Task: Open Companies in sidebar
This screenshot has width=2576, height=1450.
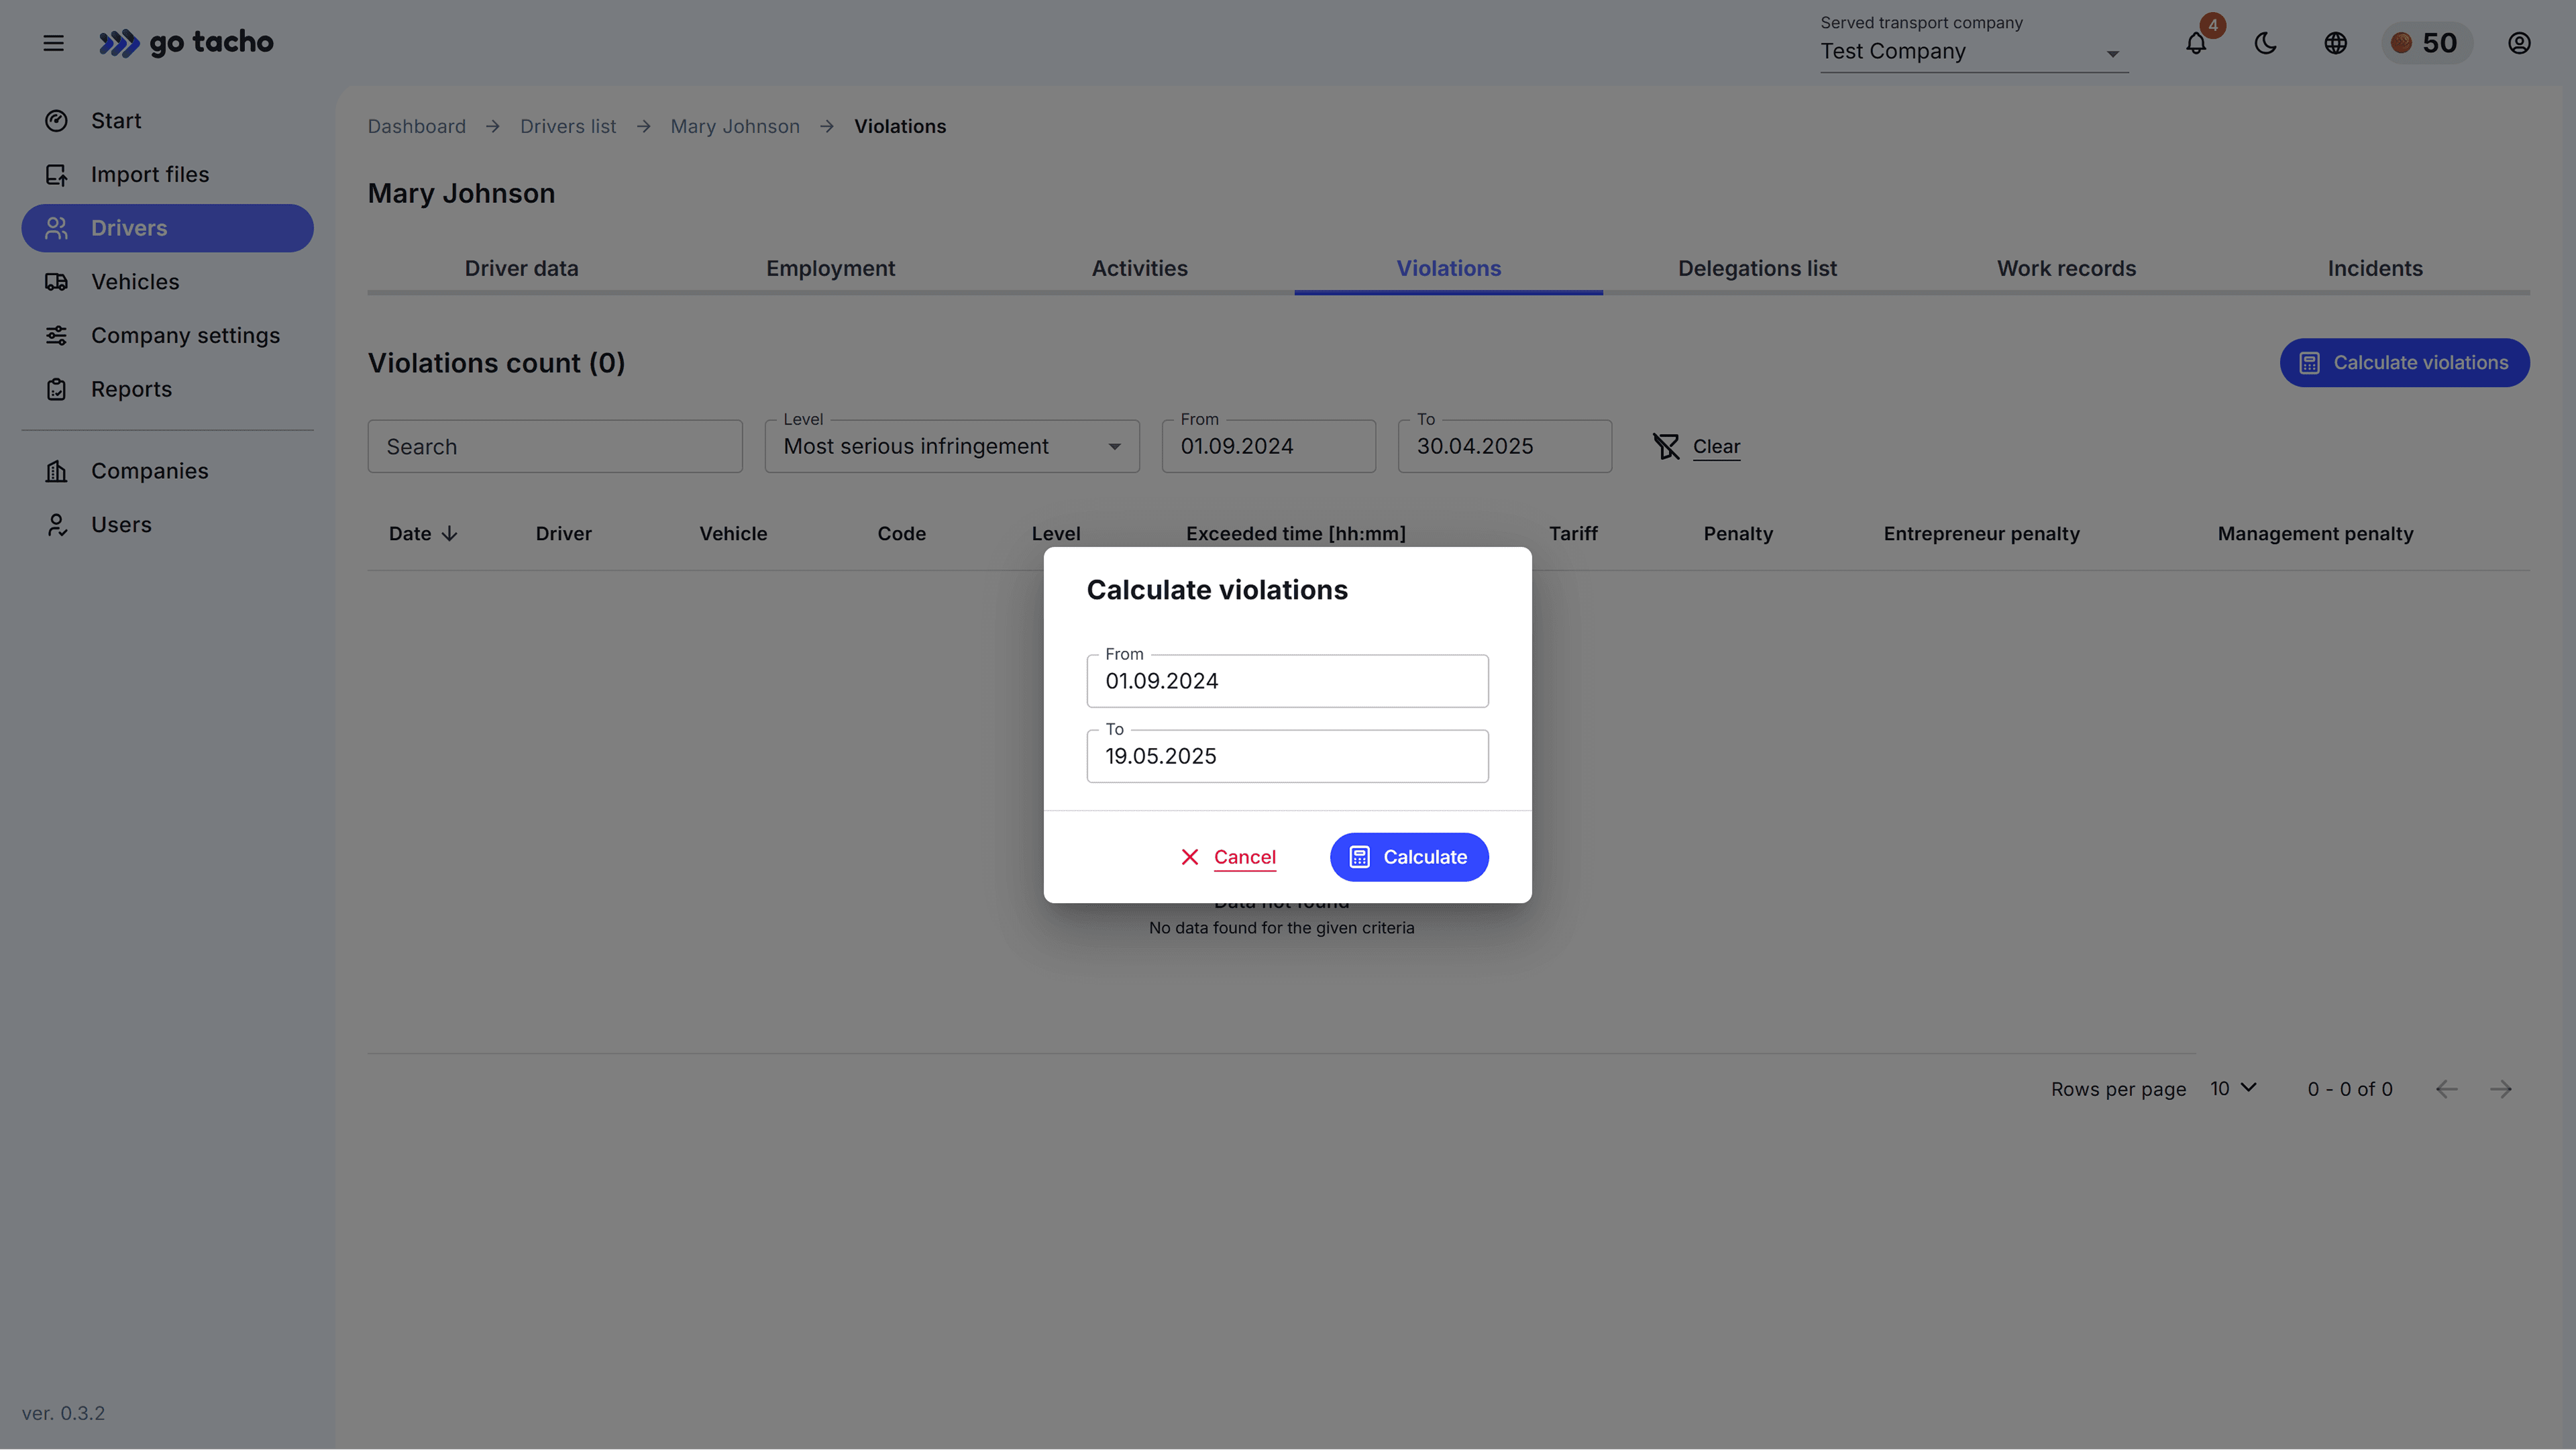Action: point(167,471)
